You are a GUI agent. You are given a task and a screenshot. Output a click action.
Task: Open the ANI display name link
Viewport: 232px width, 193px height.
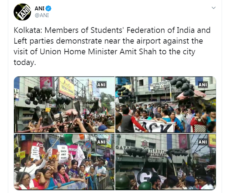coord(40,9)
